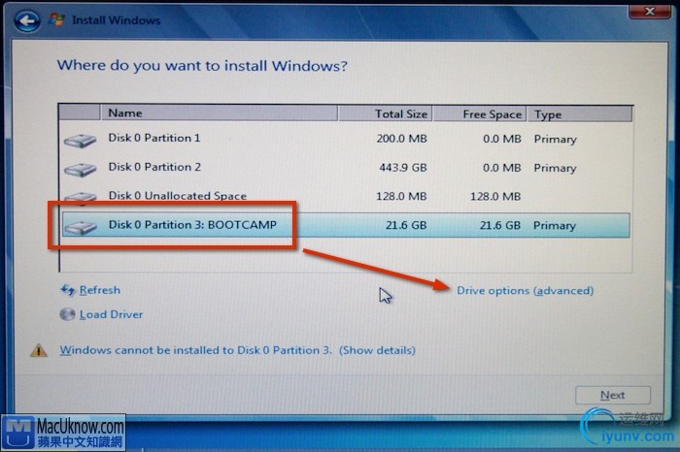Click the 0.0 MB free space of Partition 2
Viewport: 680px width, 452px height.
tap(502, 168)
